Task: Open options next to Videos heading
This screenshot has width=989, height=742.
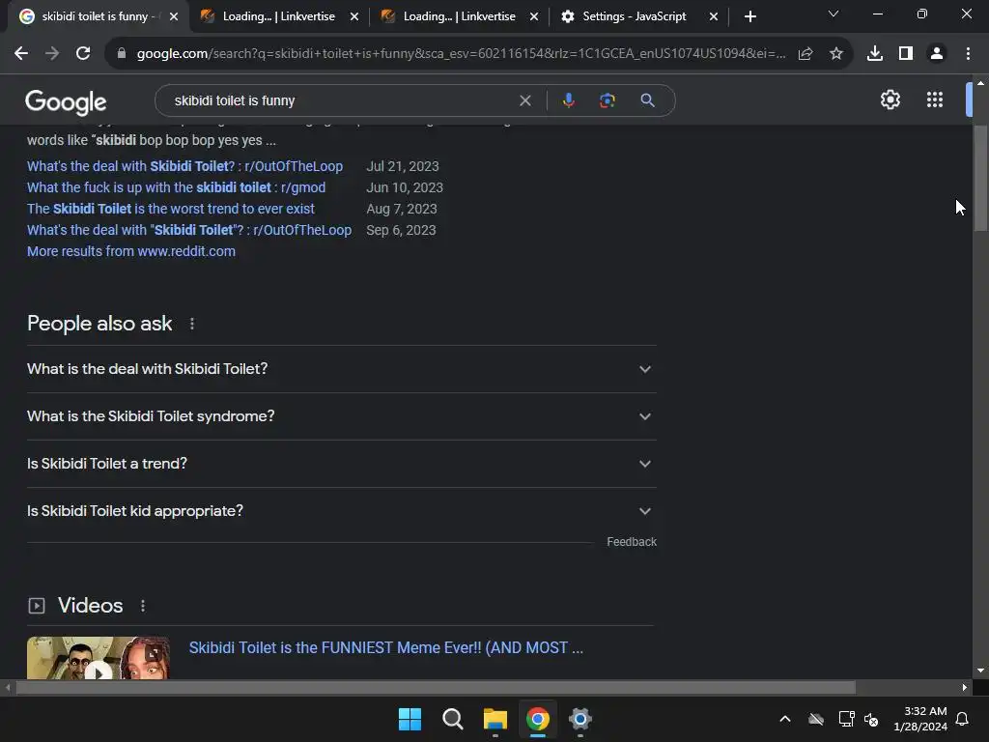Action: (x=143, y=606)
